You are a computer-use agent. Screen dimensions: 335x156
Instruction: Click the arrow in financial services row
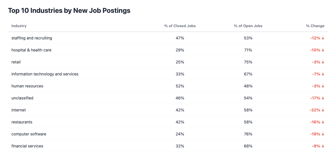(x=323, y=146)
